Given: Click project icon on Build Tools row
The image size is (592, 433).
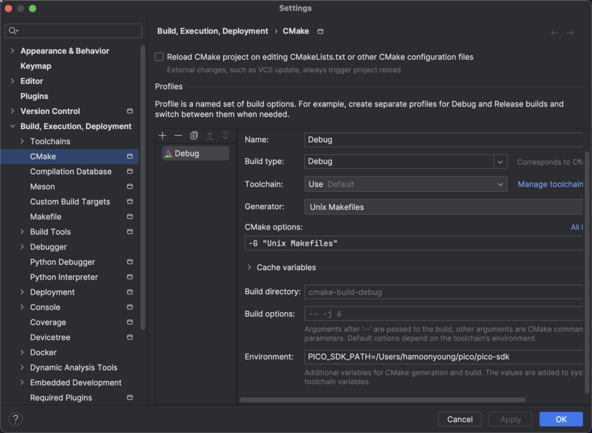Looking at the screenshot, I should click(130, 232).
